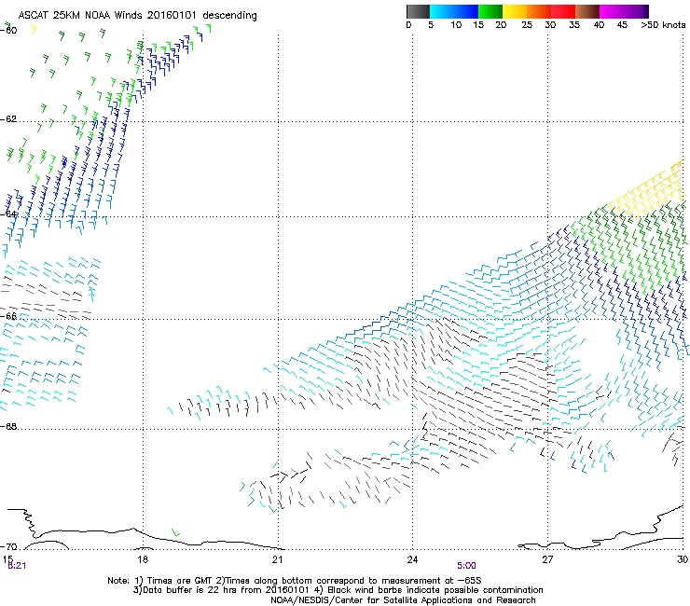Click the legend label 25
This screenshot has width=690, height=606.
(527, 25)
